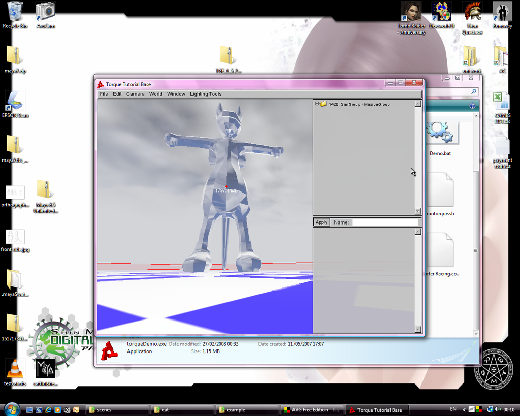The width and height of the screenshot is (520, 416).
Task: Click the Windows Start orb
Action: (x=11, y=409)
